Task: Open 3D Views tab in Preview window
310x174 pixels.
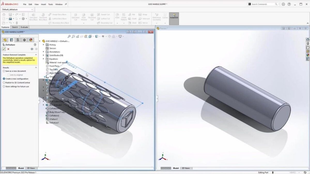Action: point(186,168)
